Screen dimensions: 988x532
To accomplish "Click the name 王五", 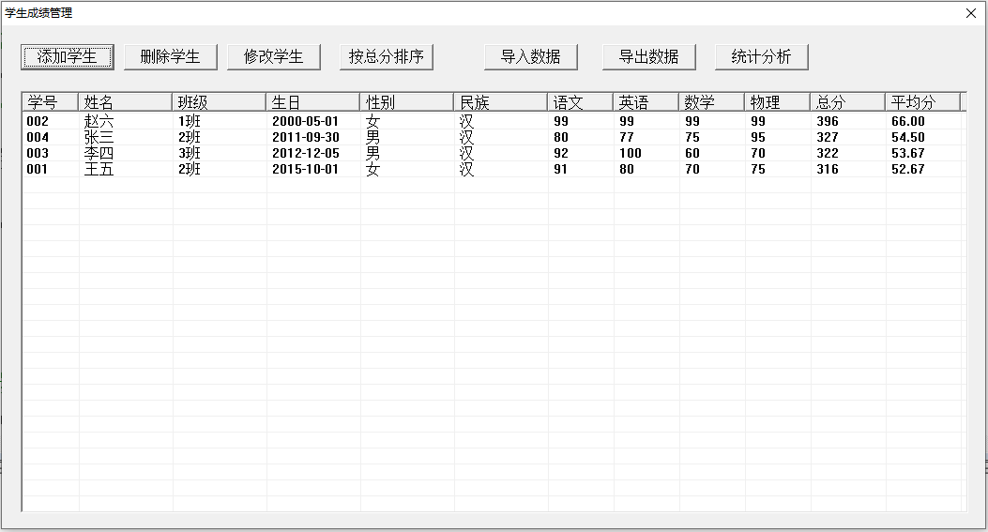I will (99, 169).
